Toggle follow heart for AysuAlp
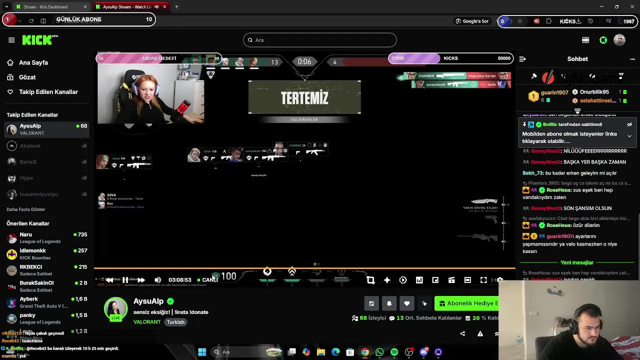 (406, 303)
